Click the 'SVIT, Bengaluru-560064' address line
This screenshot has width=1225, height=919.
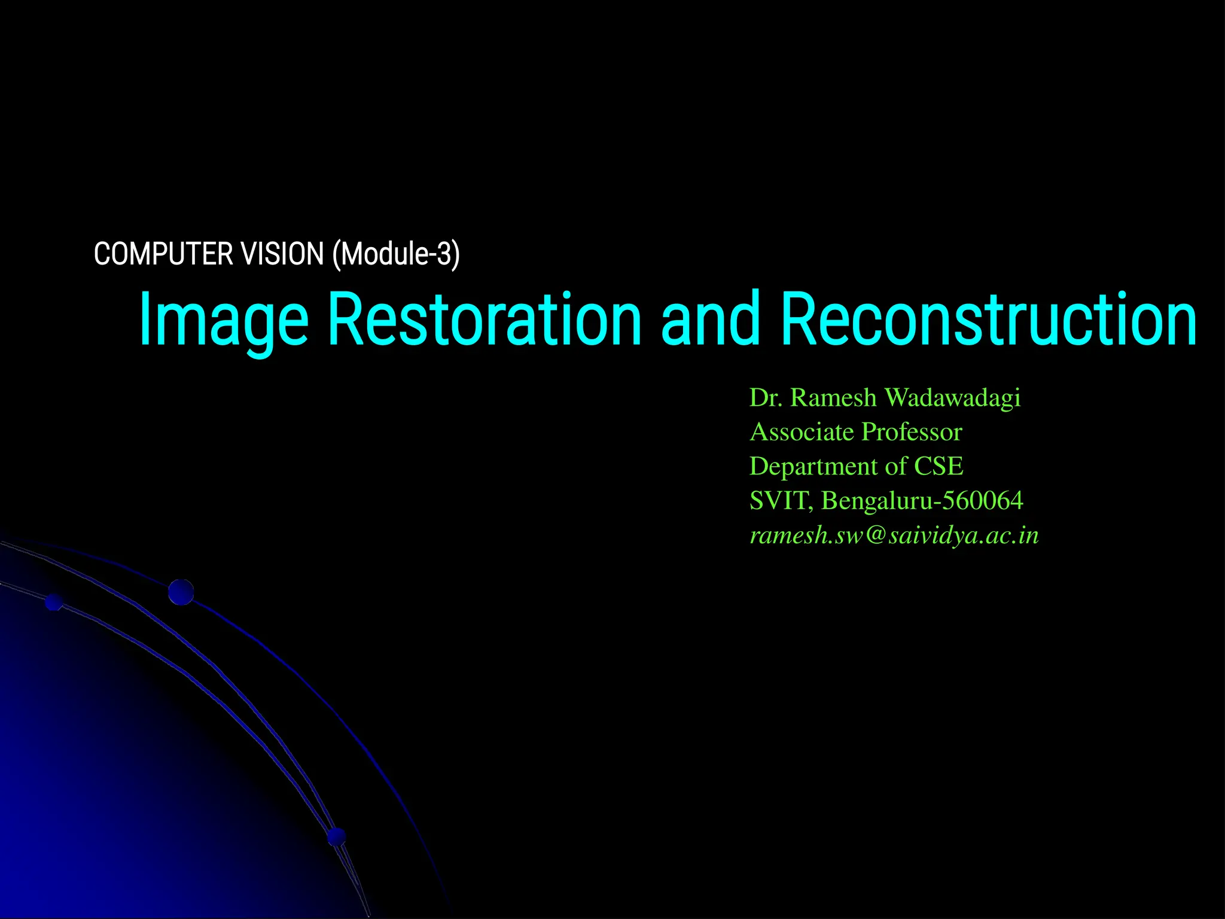[x=886, y=501]
